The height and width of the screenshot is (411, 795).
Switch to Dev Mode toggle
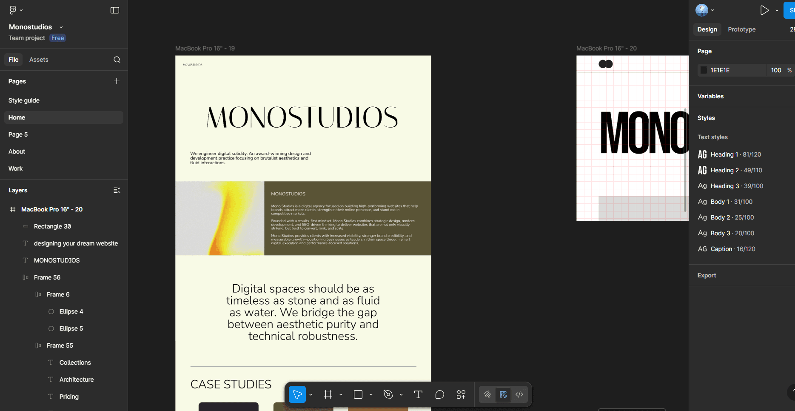coord(519,394)
